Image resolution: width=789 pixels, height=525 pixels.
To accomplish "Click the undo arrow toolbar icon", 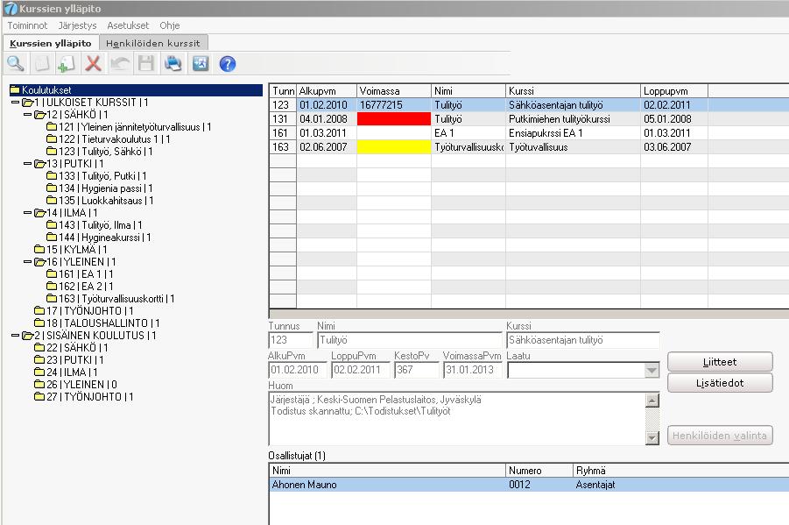I will tap(120, 63).
